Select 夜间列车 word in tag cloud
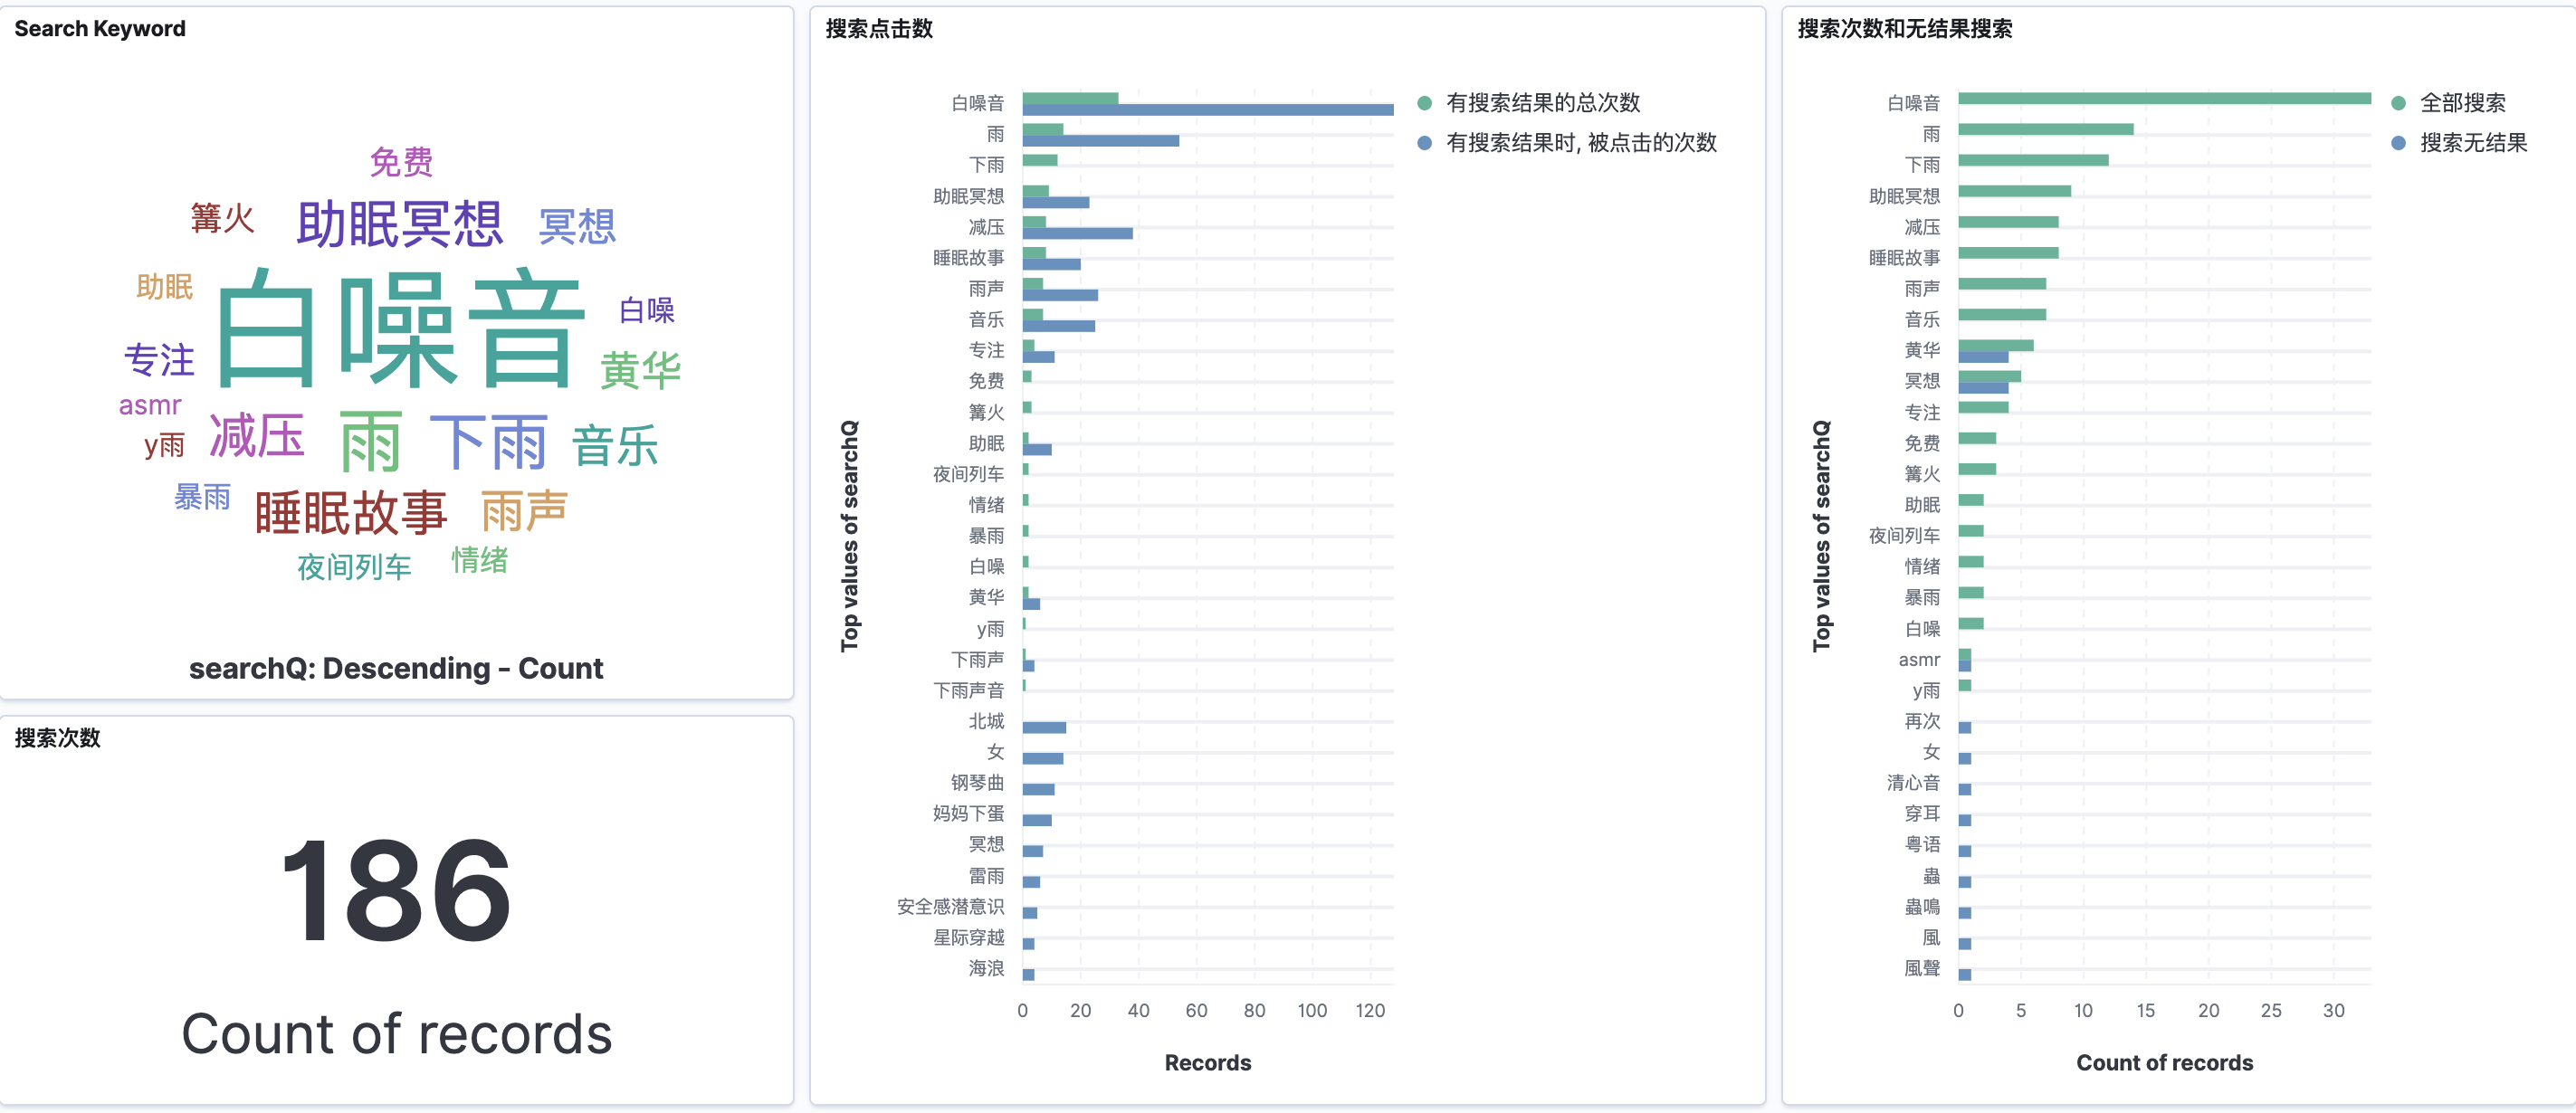Screen dimensions: 2576x1113 pyautogui.click(x=354, y=567)
